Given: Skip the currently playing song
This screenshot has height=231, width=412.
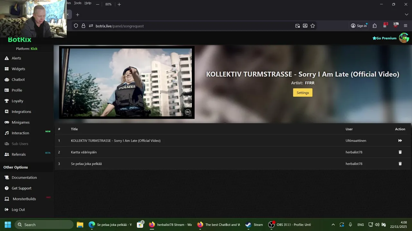Looking at the screenshot, I should tap(400, 141).
